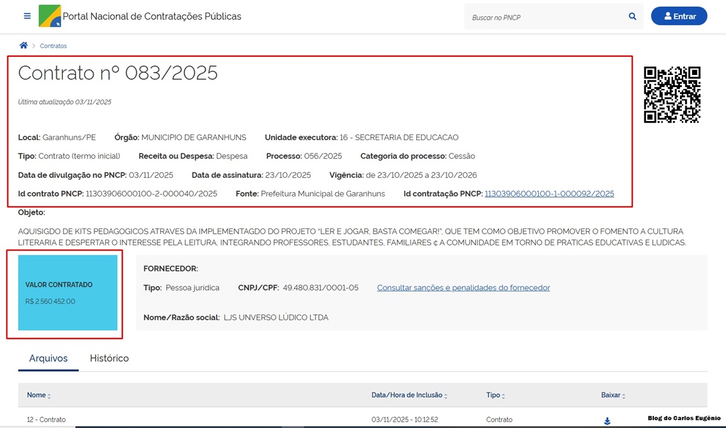726x428 pixels.
Task: Sort by Data/Hora de Inclusão
Action: point(410,395)
